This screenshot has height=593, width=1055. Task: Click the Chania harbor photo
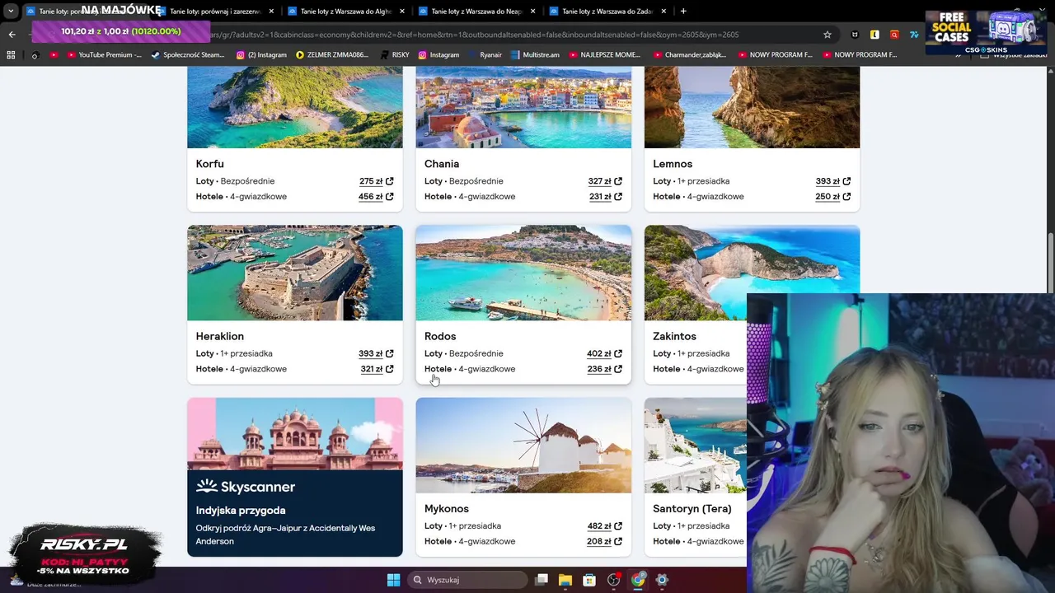[523, 107]
